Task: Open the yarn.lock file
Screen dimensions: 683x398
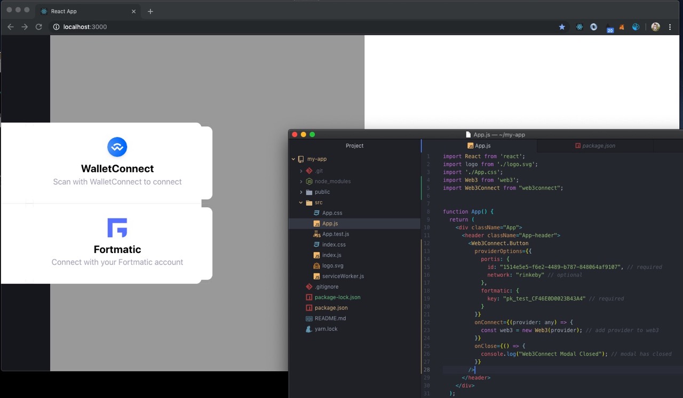Action: point(326,329)
